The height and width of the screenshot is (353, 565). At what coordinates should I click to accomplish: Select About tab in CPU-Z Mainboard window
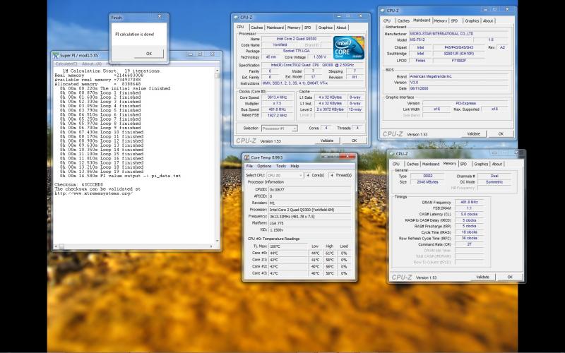[488, 21]
